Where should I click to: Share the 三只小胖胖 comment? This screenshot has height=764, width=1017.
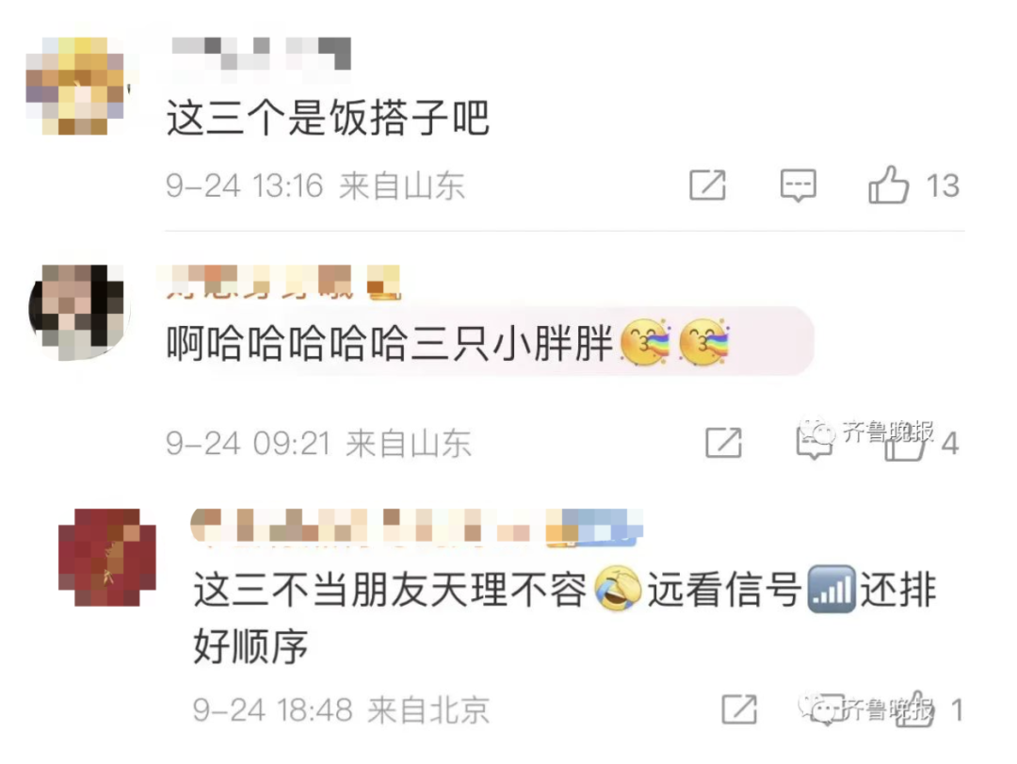(723, 443)
